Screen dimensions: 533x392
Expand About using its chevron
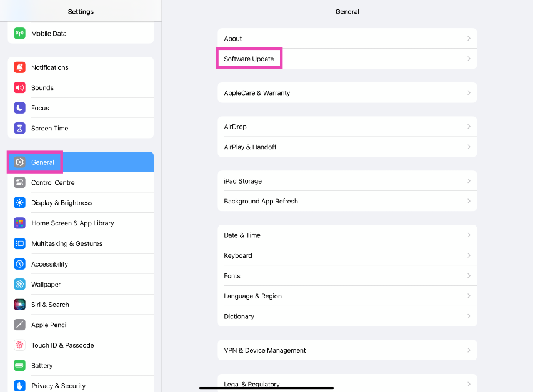pos(469,39)
